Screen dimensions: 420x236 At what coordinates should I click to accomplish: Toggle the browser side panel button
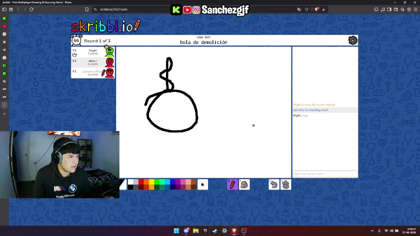coord(389,9)
